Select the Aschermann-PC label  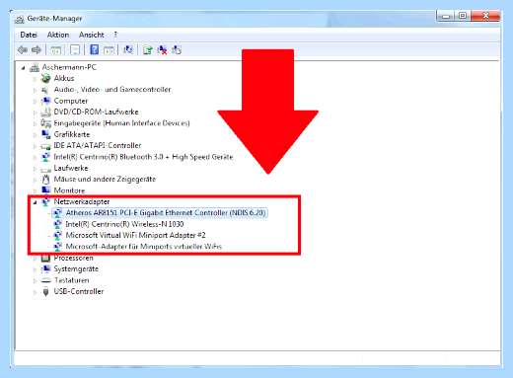69,67
